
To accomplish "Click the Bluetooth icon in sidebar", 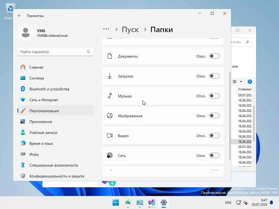I will click(23, 89).
